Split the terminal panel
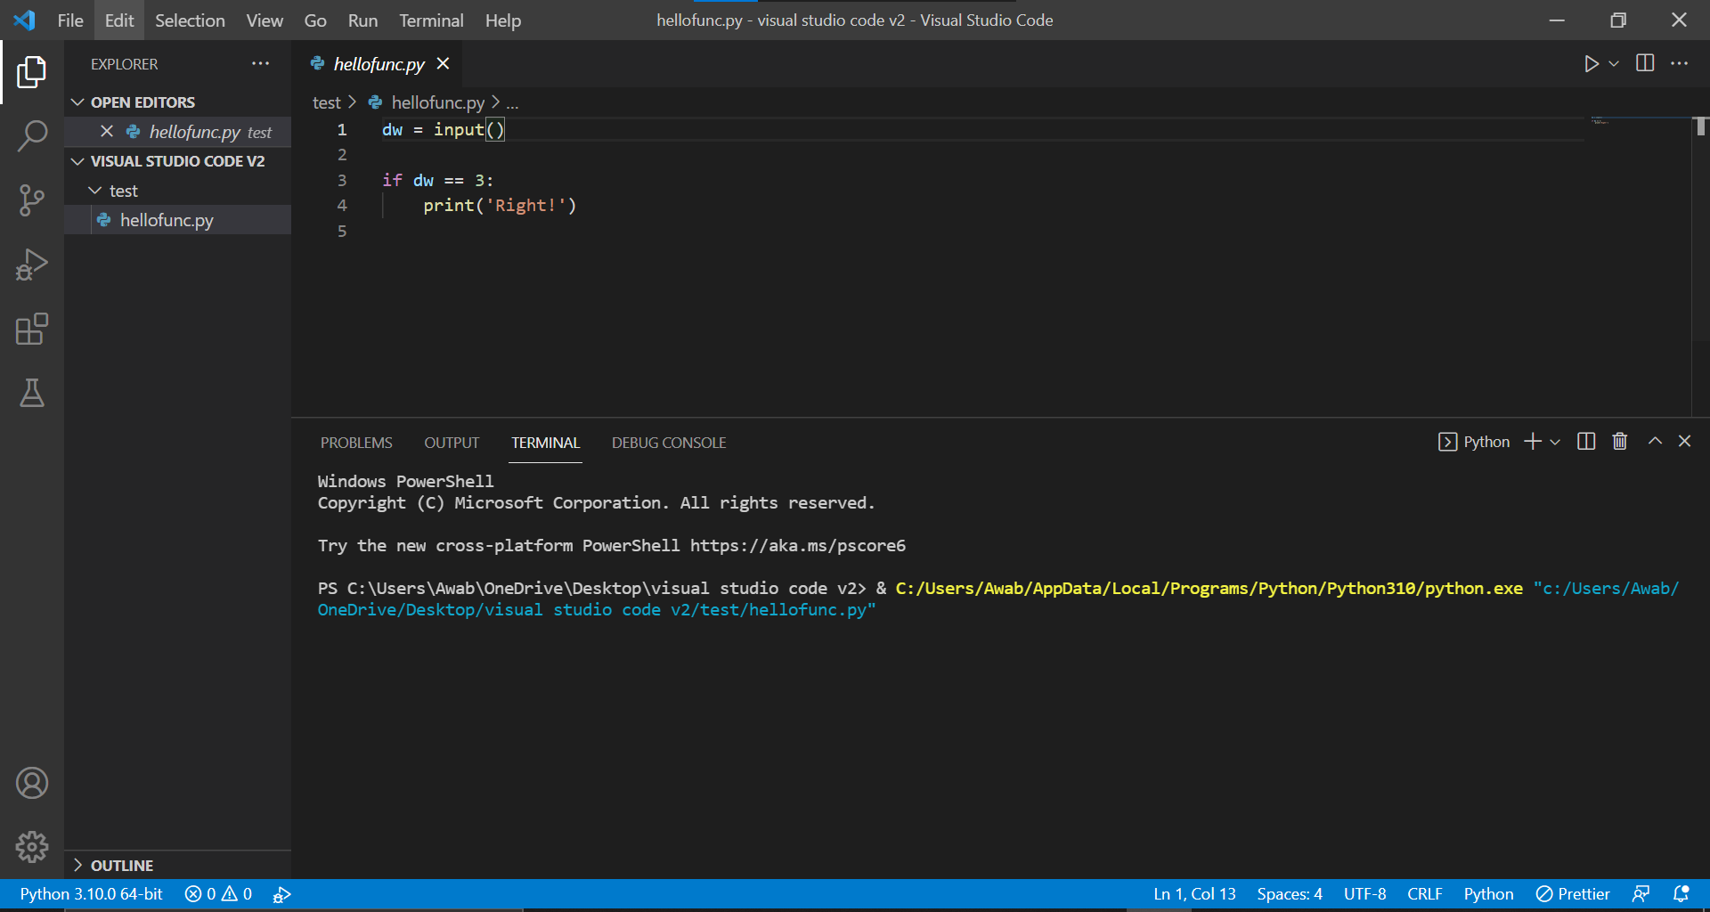The height and width of the screenshot is (912, 1710). 1586,442
